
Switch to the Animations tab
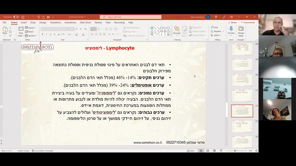70,22
